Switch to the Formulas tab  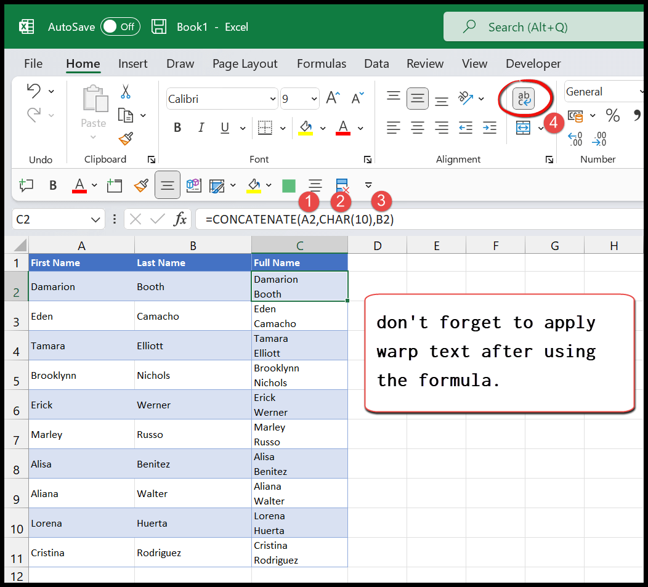pyautogui.click(x=322, y=63)
